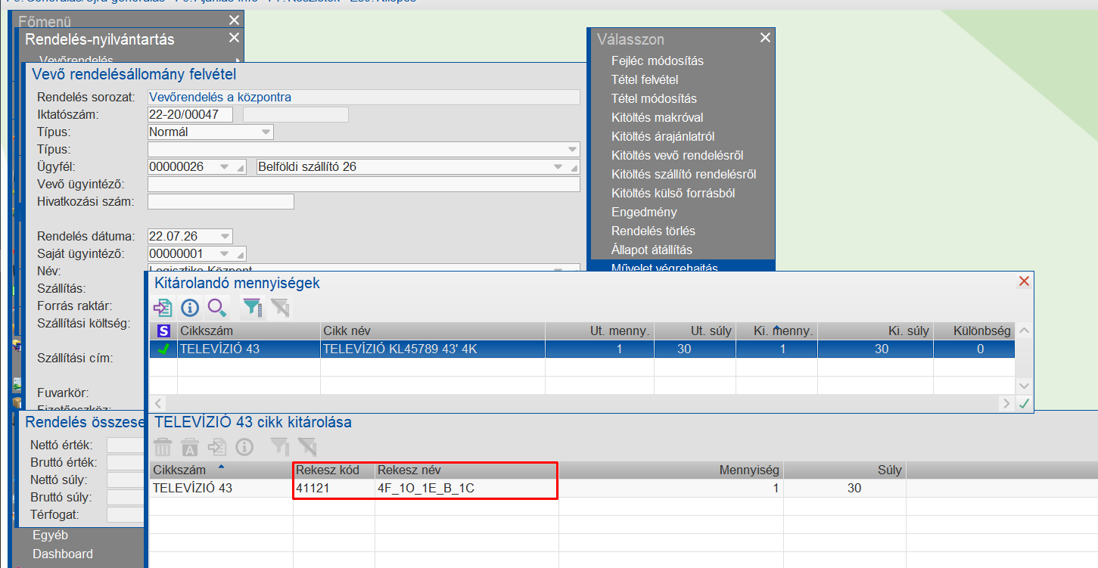Screen dimensions: 1098x568
Task: Click the Ki. súly column header
Action: pos(876,331)
